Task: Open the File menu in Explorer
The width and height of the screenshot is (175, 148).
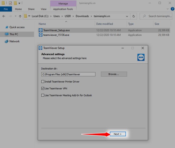Action: (x=6, y=9)
